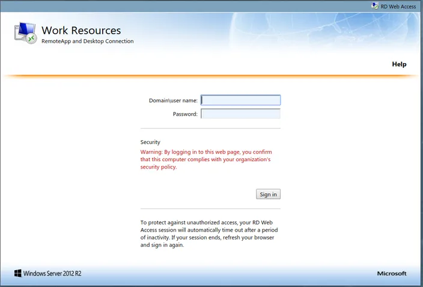The image size is (423, 287).
Task: Click the red security warning text
Action: click(x=206, y=159)
